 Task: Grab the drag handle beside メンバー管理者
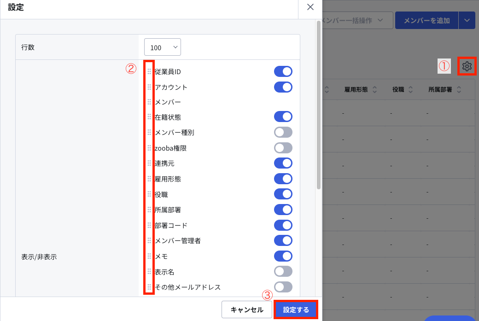pos(149,240)
